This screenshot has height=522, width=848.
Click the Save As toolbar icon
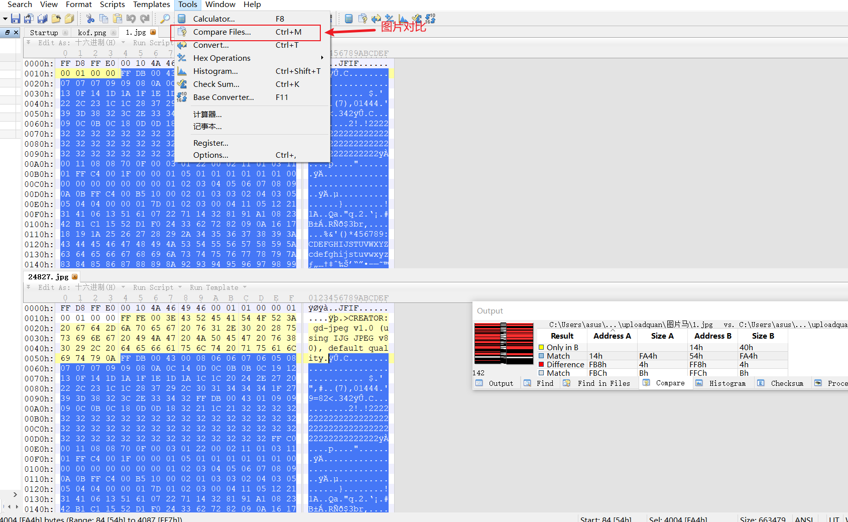[29, 19]
